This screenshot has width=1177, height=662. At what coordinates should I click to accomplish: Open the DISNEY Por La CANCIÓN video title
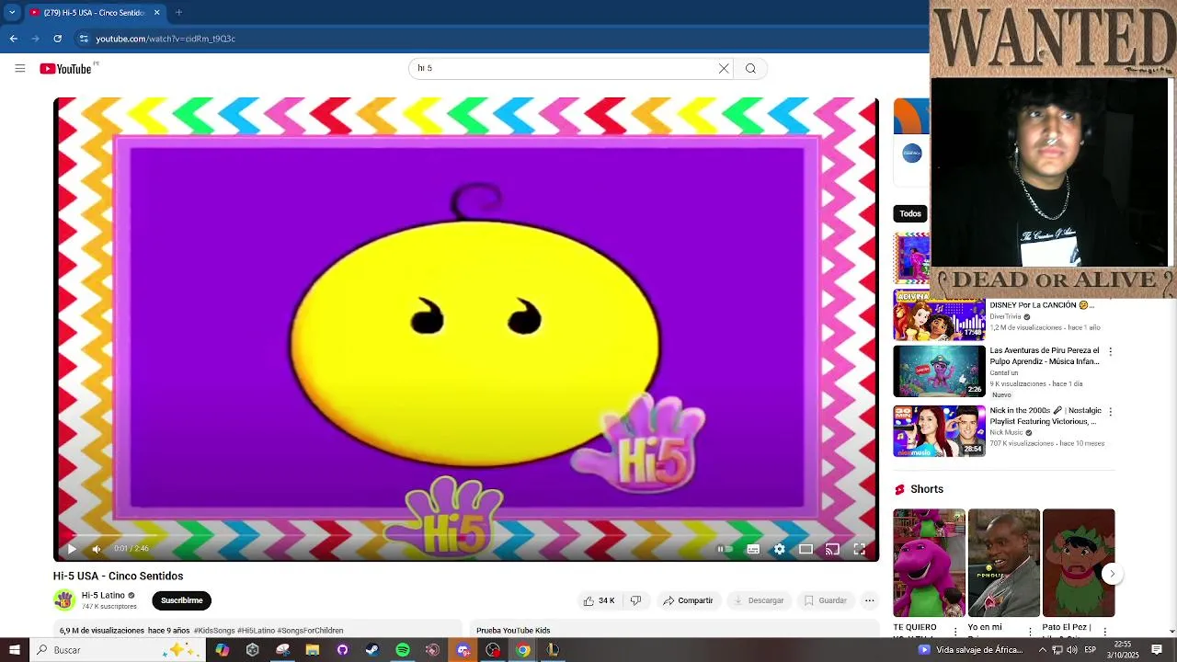1042,305
